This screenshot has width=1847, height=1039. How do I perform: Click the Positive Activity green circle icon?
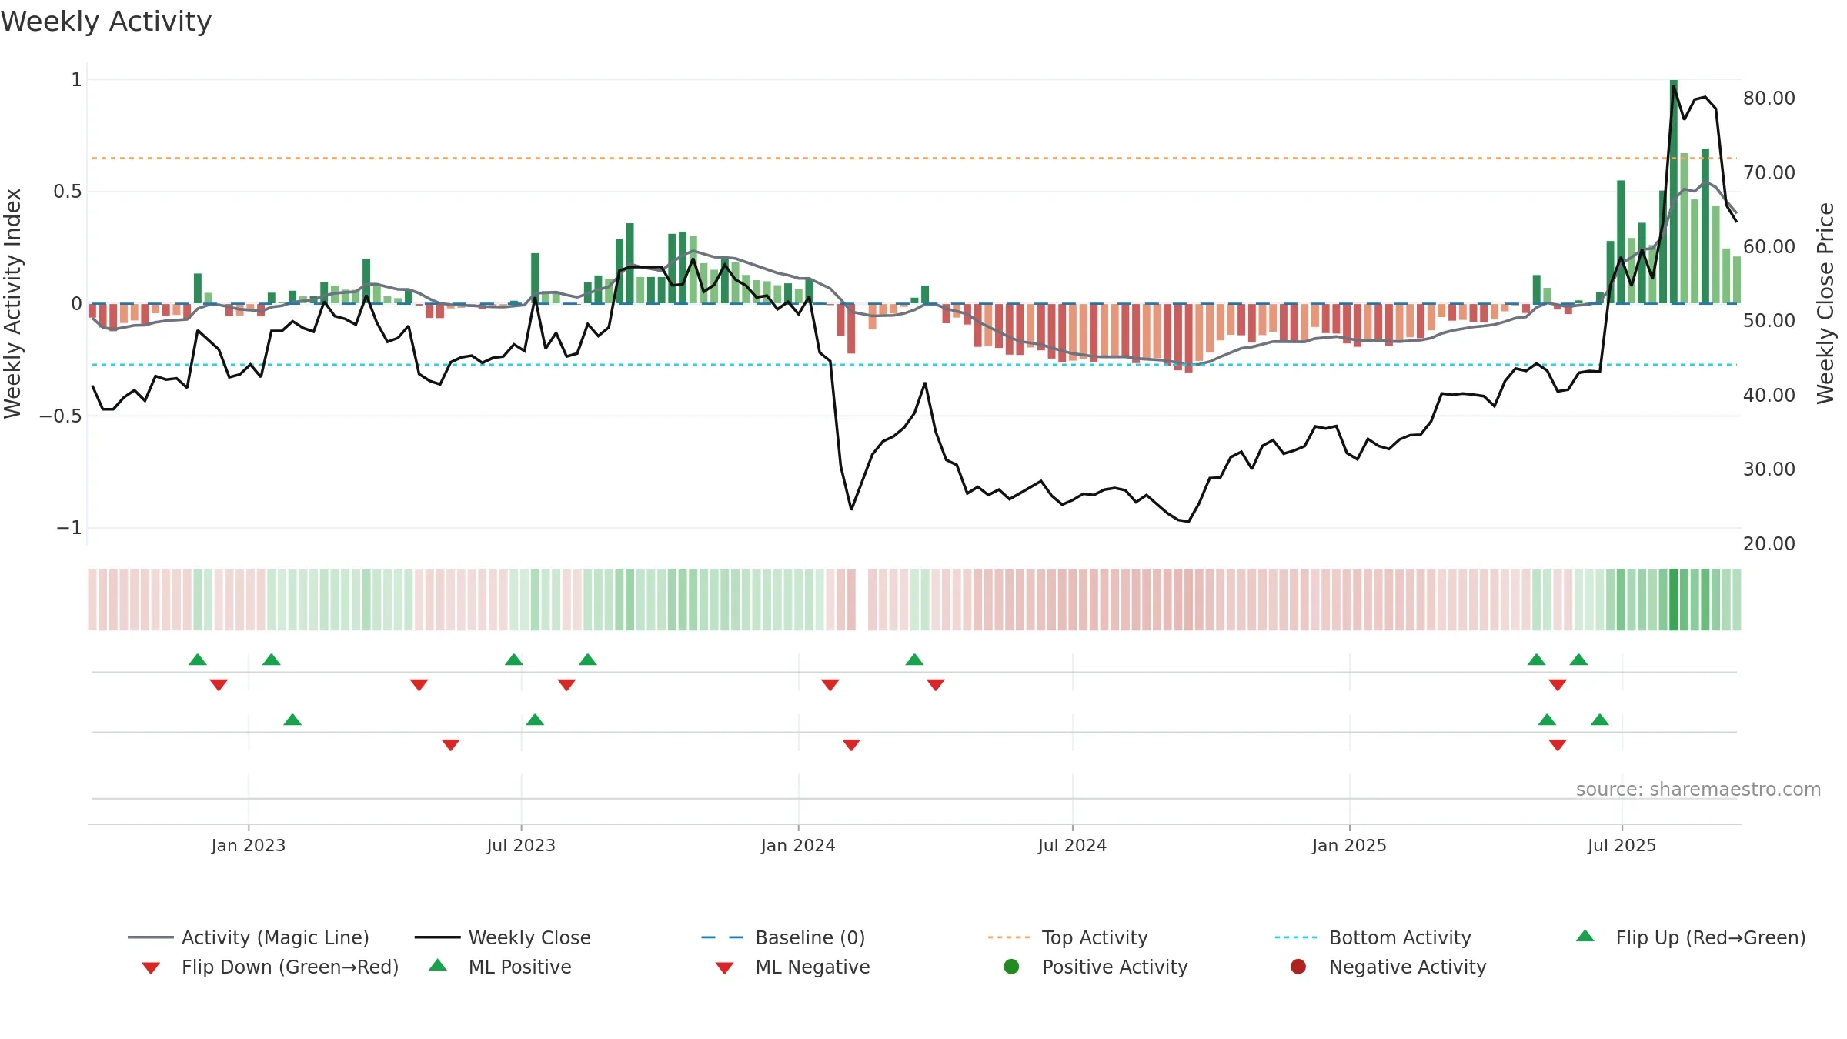(x=1011, y=966)
